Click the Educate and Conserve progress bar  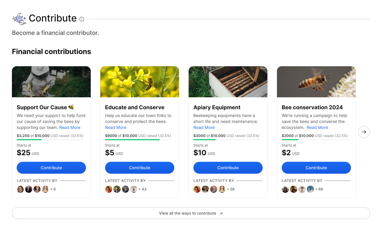[138, 140]
